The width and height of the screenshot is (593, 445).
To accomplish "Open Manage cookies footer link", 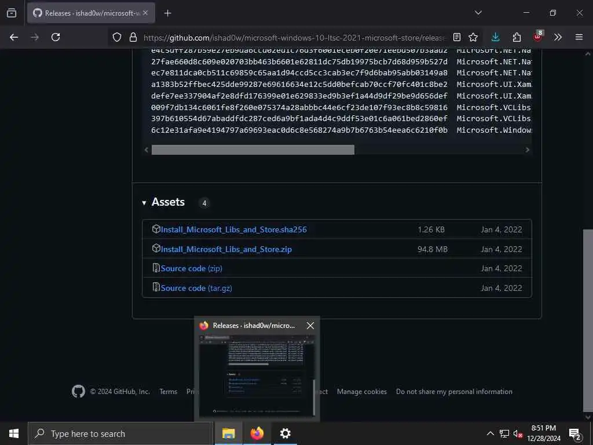I will point(362,392).
